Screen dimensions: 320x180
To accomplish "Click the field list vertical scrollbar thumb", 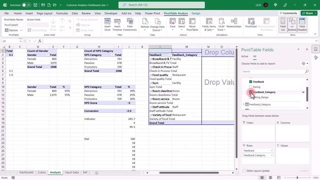I will pos(307,94).
